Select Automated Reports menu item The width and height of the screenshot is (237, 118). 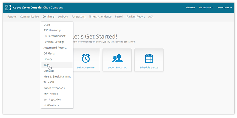pos(57,48)
